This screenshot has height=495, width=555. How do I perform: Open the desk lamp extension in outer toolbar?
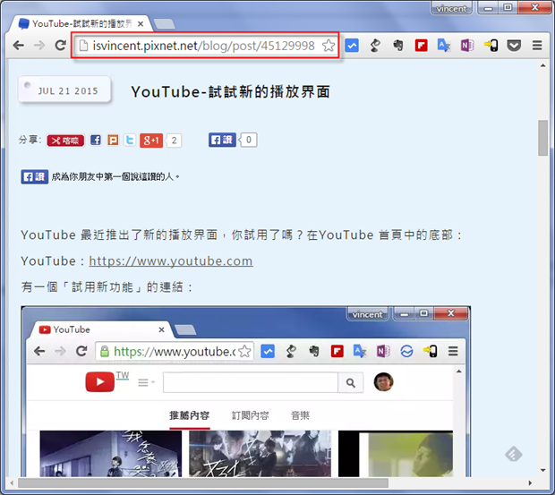tap(375, 46)
